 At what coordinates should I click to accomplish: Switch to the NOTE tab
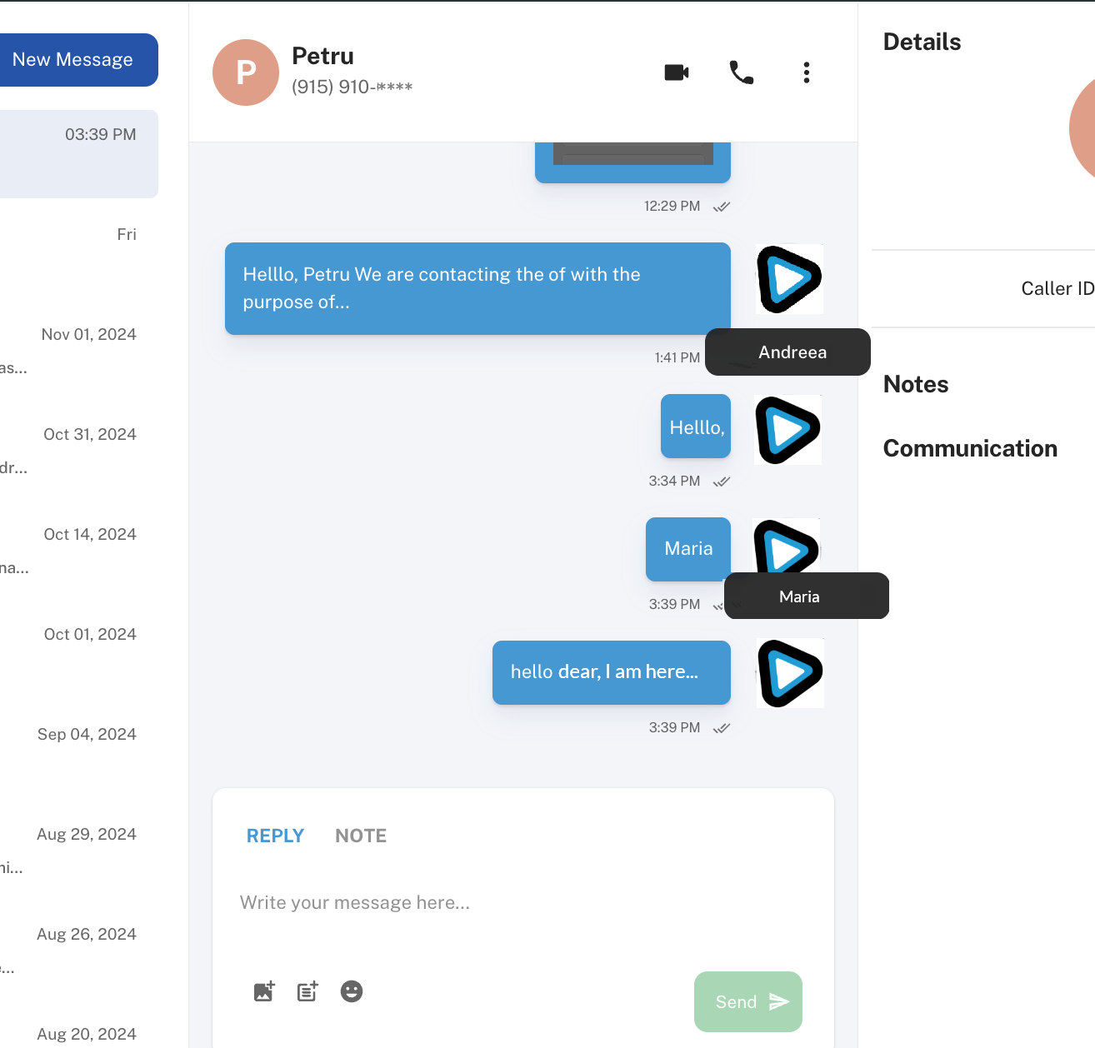pos(361,836)
